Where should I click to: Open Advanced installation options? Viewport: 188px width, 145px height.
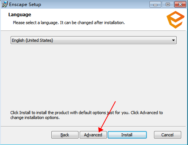click(x=93, y=135)
